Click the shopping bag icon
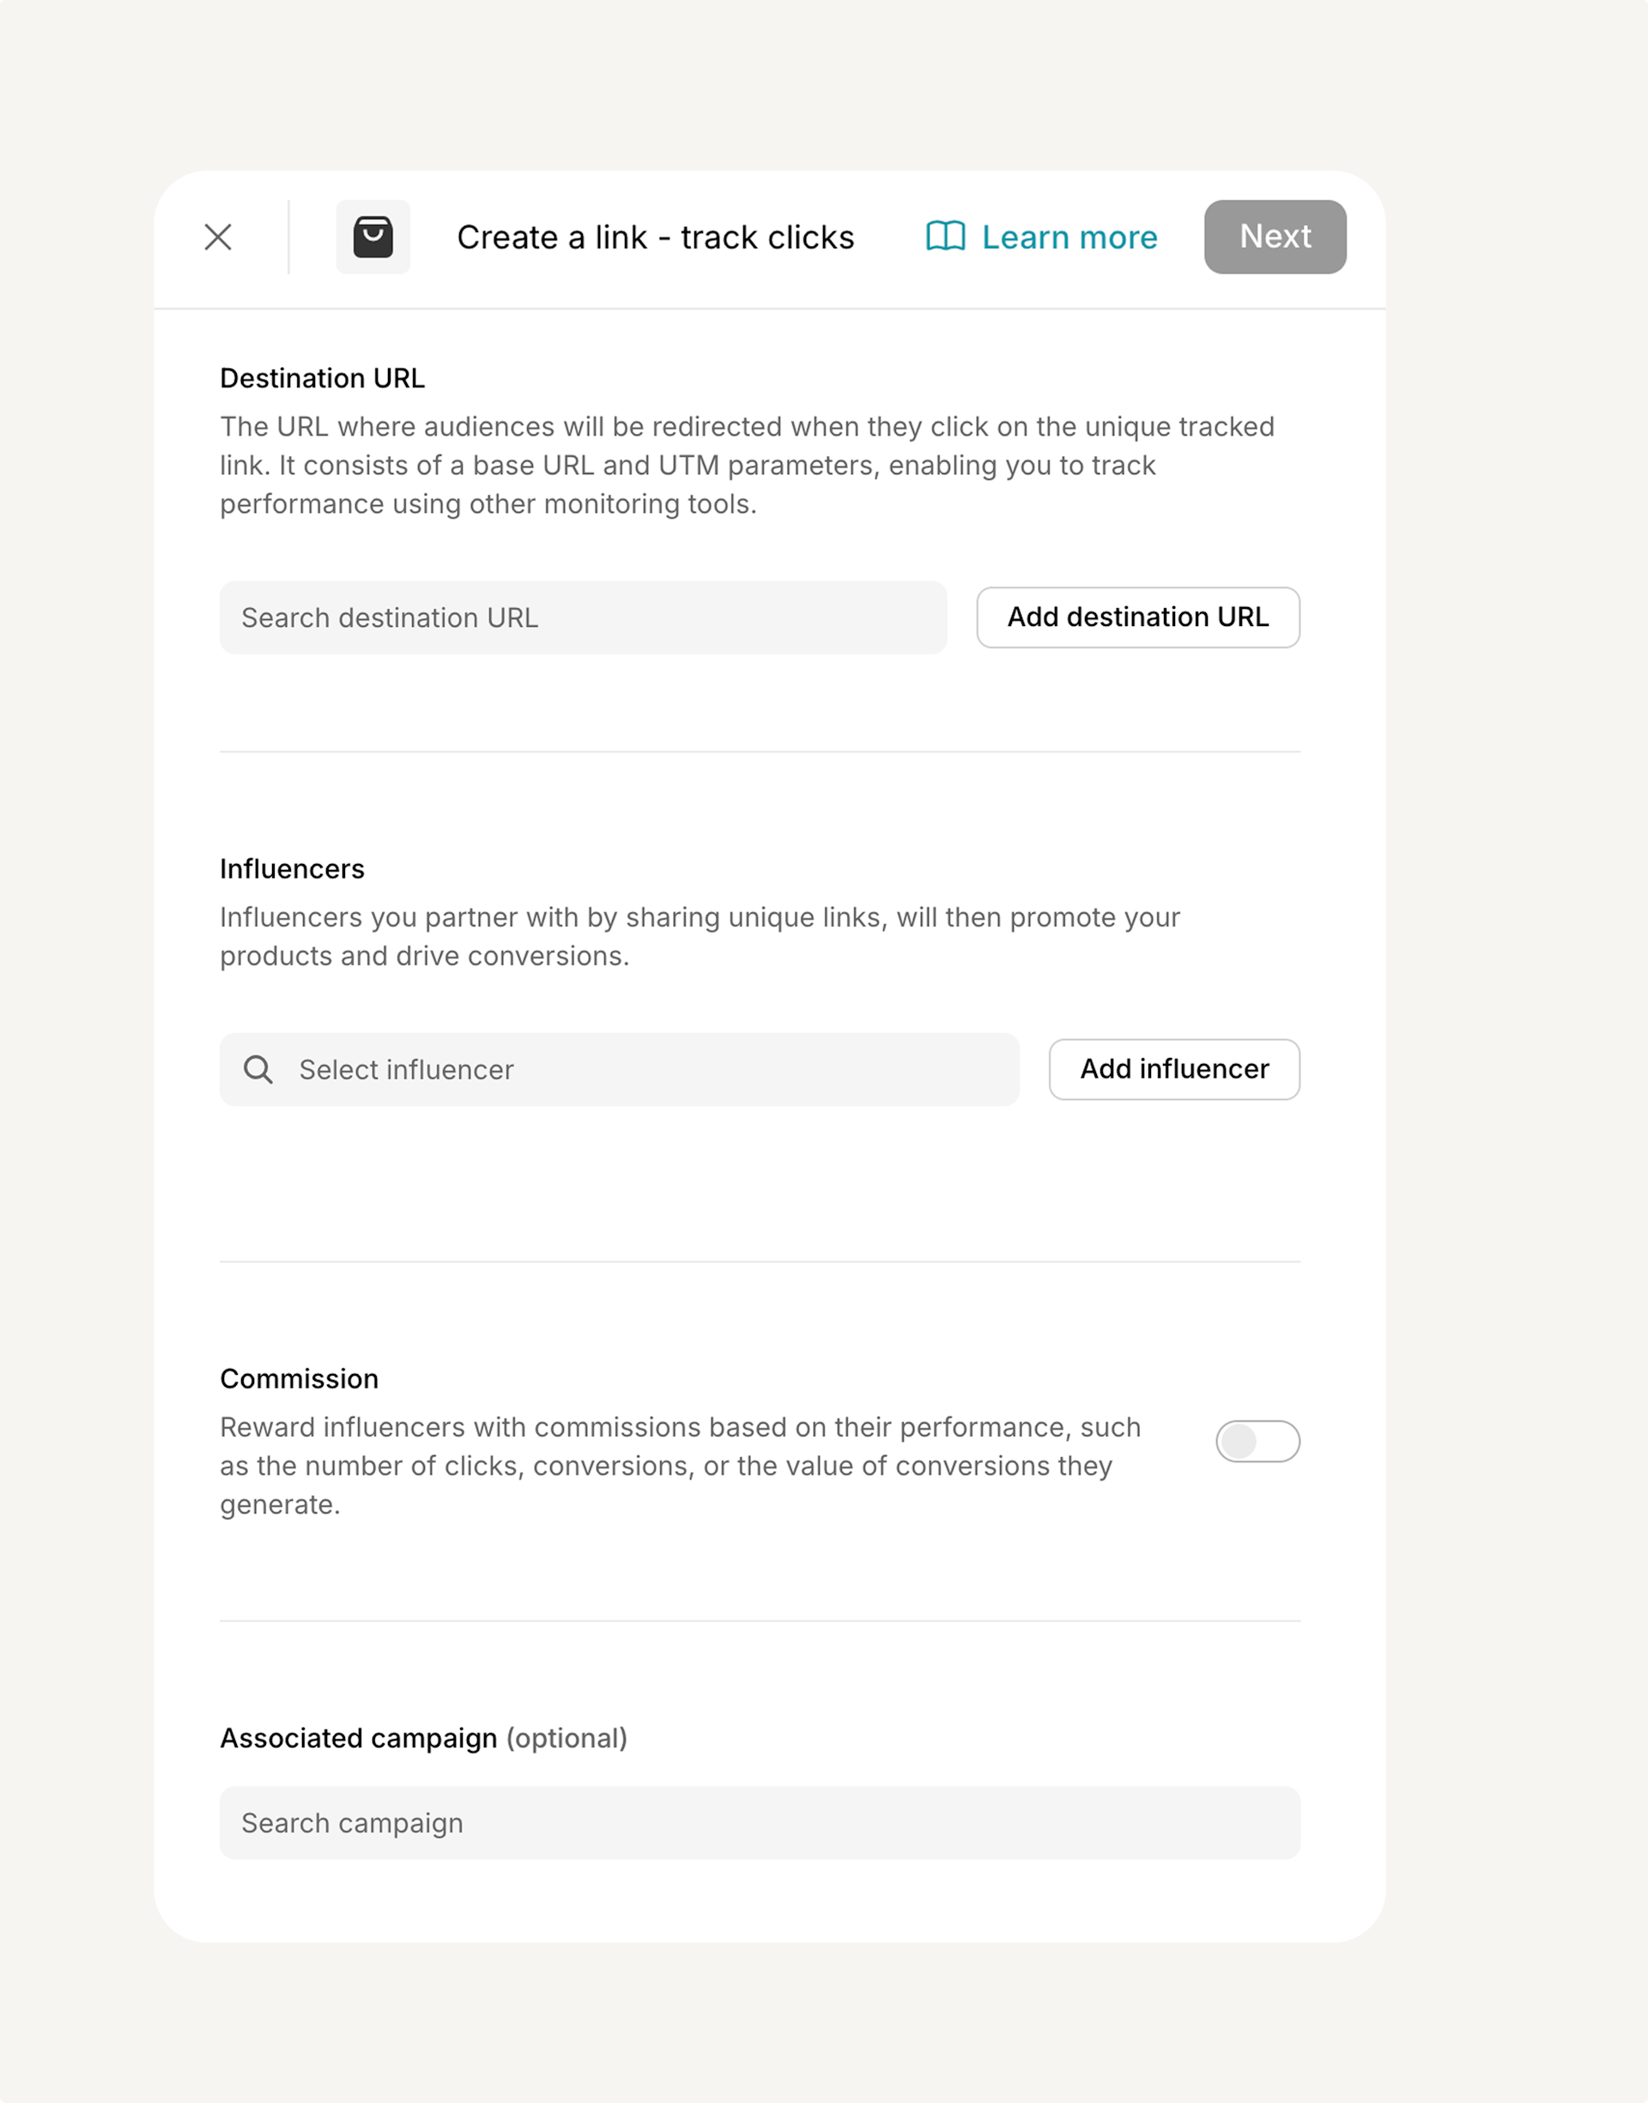 [373, 237]
